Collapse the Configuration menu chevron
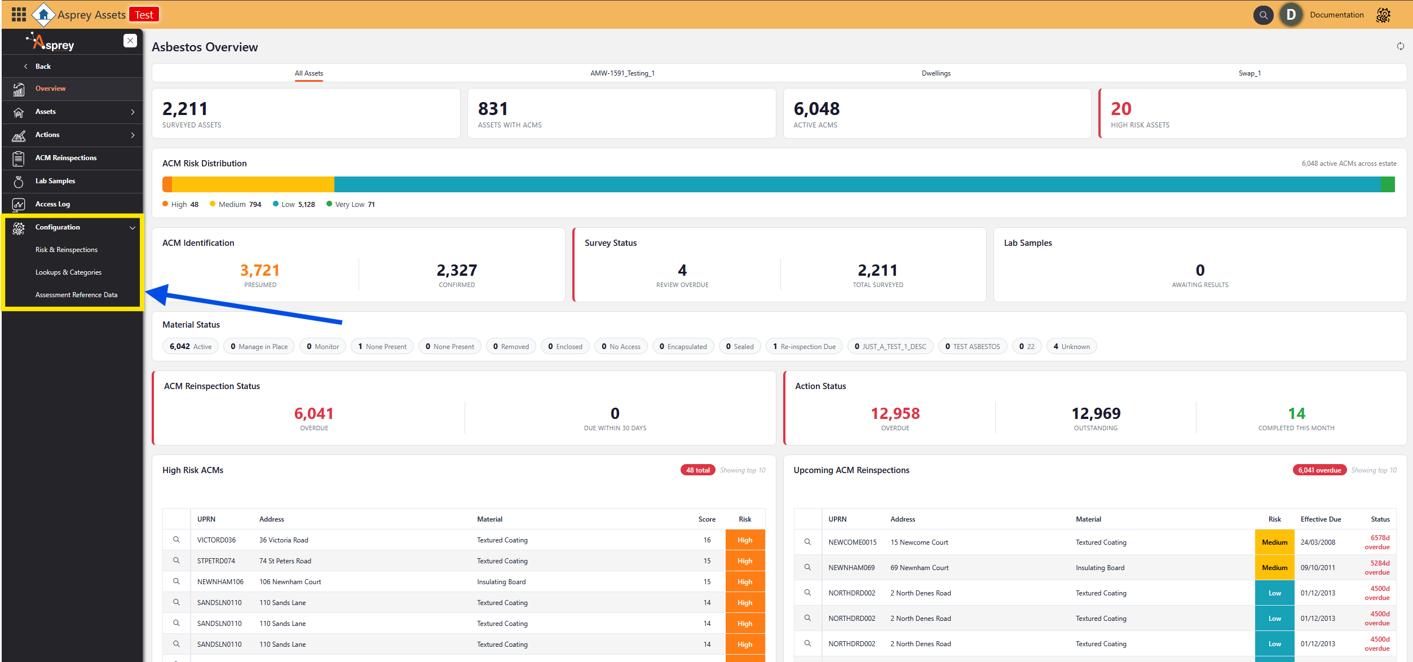Screen dimensions: 1413x662 point(133,228)
